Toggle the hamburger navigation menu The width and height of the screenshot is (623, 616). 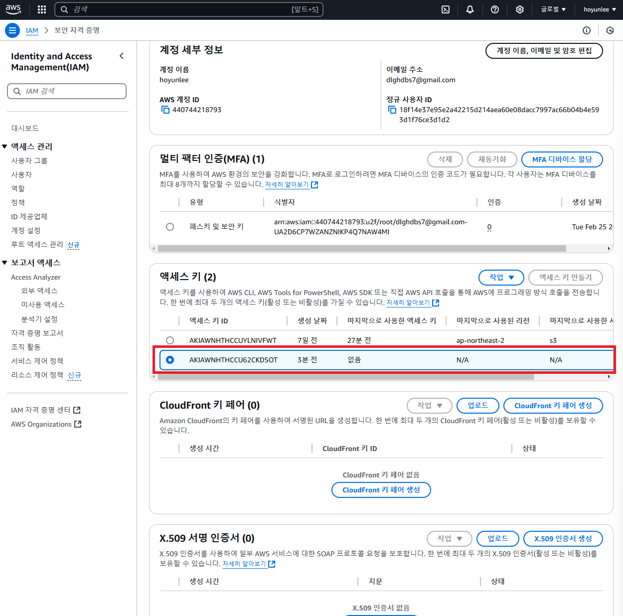[x=12, y=30]
